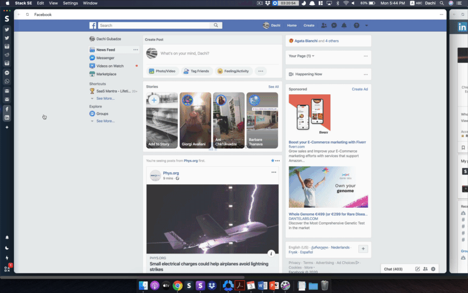Click the plus to add new app

(7, 128)
